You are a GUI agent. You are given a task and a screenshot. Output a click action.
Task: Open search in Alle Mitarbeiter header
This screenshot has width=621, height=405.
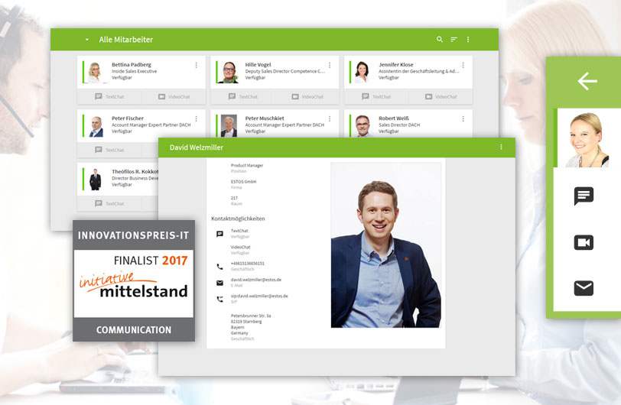(x=440, y=39)
